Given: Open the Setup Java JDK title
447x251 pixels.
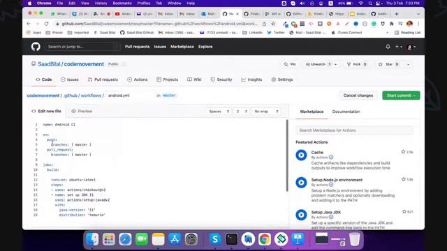Looking at the screenshot, I should (x=326, y=212).
